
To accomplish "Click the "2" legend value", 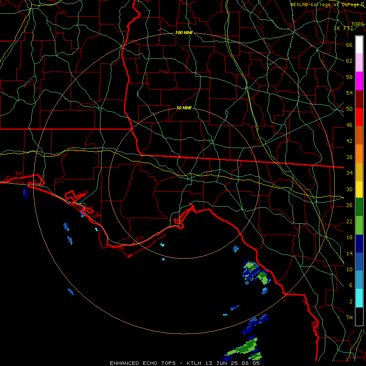I will tap(351, 301).
